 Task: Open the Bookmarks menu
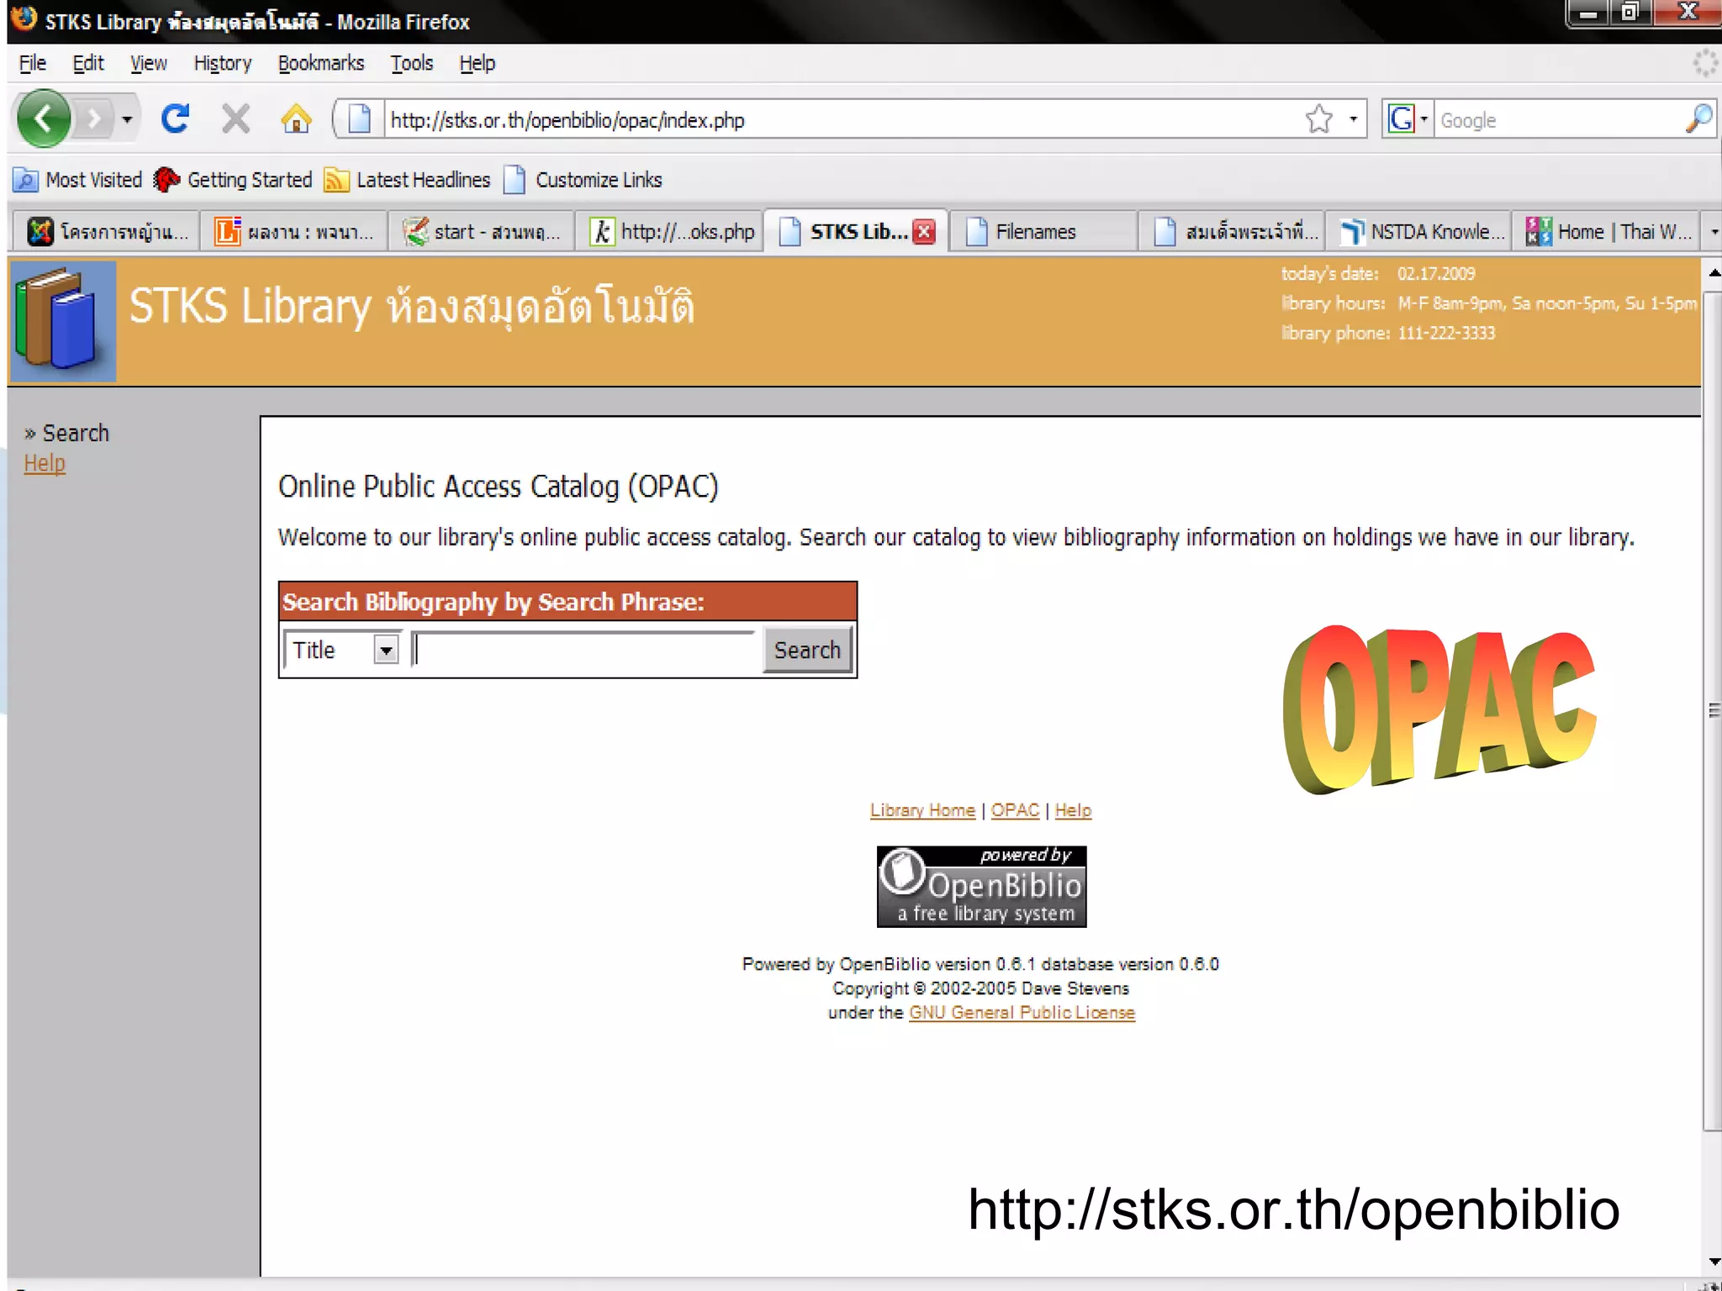coord(320,63)
